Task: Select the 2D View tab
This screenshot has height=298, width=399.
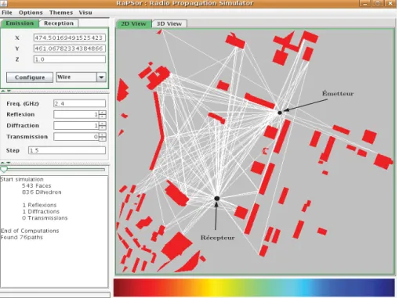Action: (x=133, y=23)
